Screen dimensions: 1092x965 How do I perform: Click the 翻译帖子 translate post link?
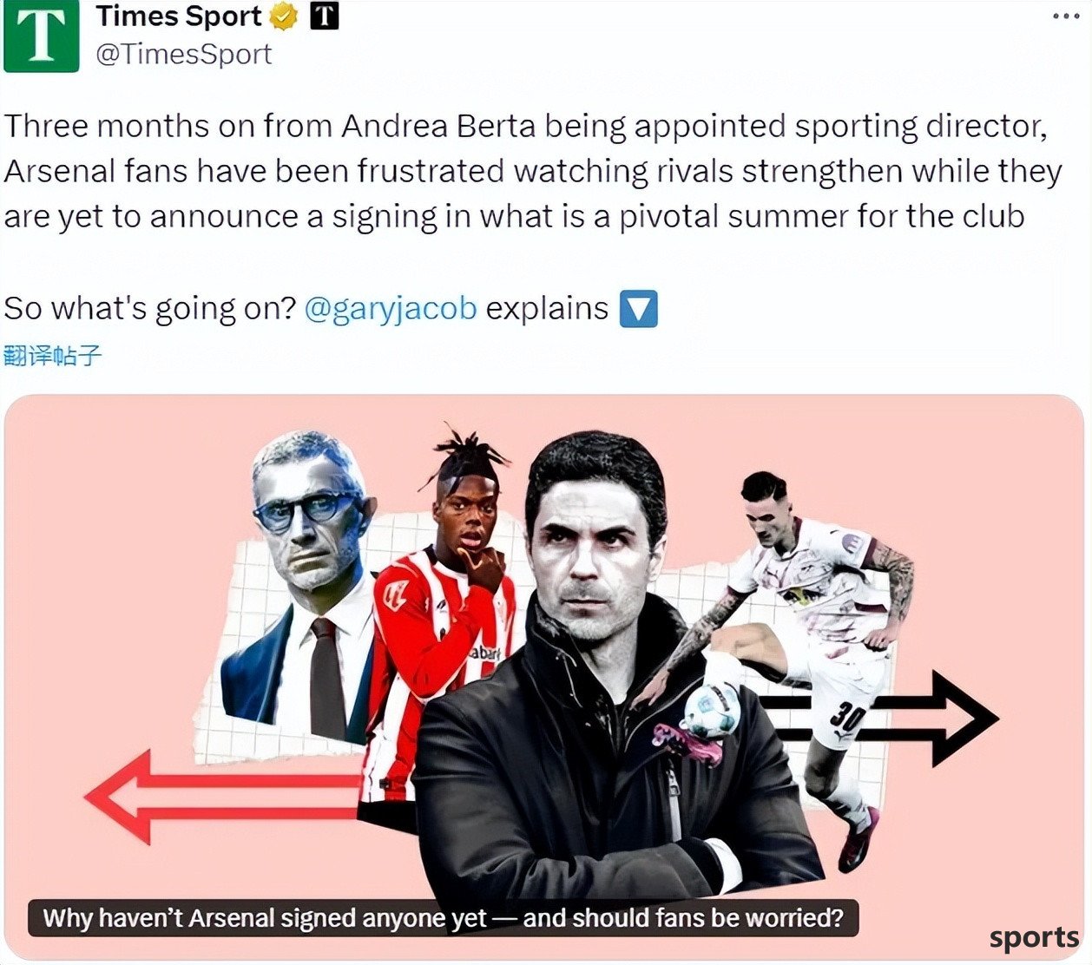point(53,355)
